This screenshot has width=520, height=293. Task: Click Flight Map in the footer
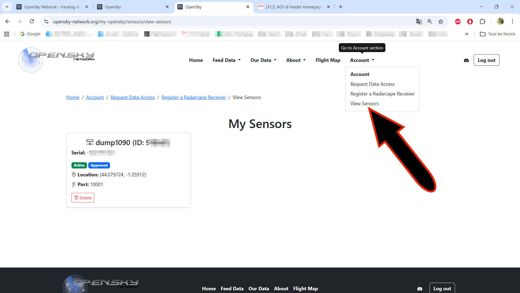[x=305, y=289]
